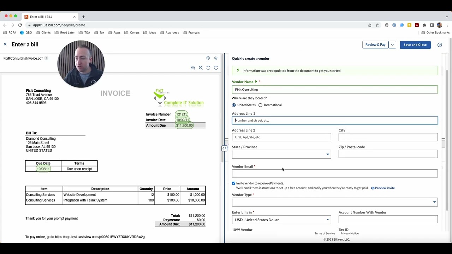Close the Enter a Bill browser tab
Image resolution: width=452 pixels, height=254 pixels.
click(x=74, y=17)
